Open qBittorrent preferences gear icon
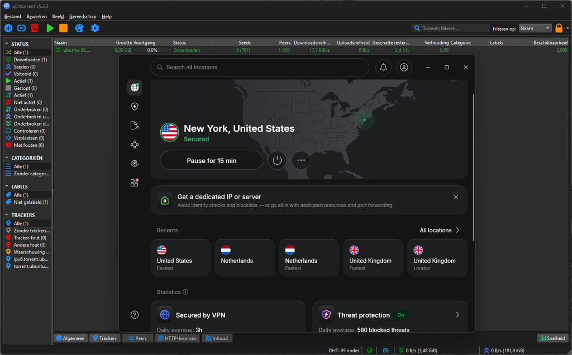572x355 pixels. [95, 28]
